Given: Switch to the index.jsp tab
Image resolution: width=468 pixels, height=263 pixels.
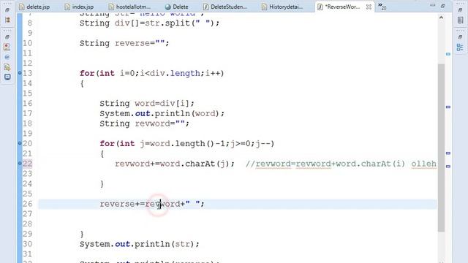Looking at the screenshot, I should [x=80, y=7].
